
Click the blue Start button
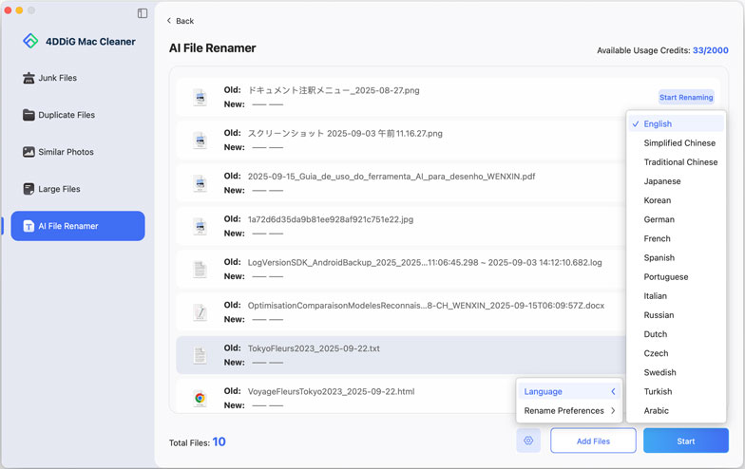686,441
